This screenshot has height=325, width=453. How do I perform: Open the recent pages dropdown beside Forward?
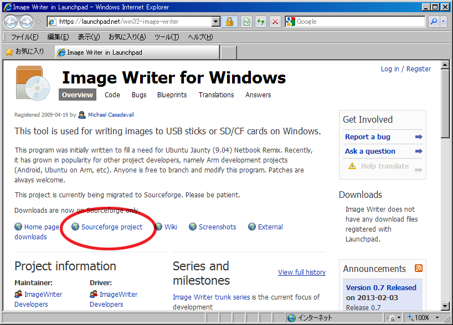tap(38, 22)
